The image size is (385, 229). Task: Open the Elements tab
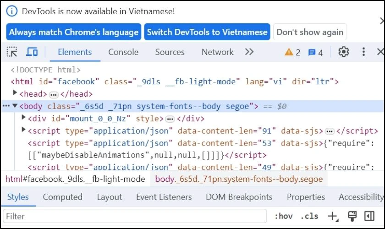[75, 52]
